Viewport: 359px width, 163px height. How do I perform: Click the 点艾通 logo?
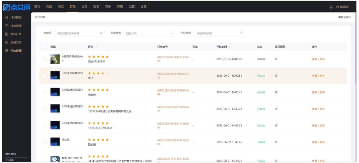point(17,7)
